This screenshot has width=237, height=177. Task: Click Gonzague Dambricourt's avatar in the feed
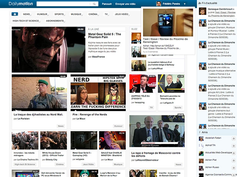[203, 11]
